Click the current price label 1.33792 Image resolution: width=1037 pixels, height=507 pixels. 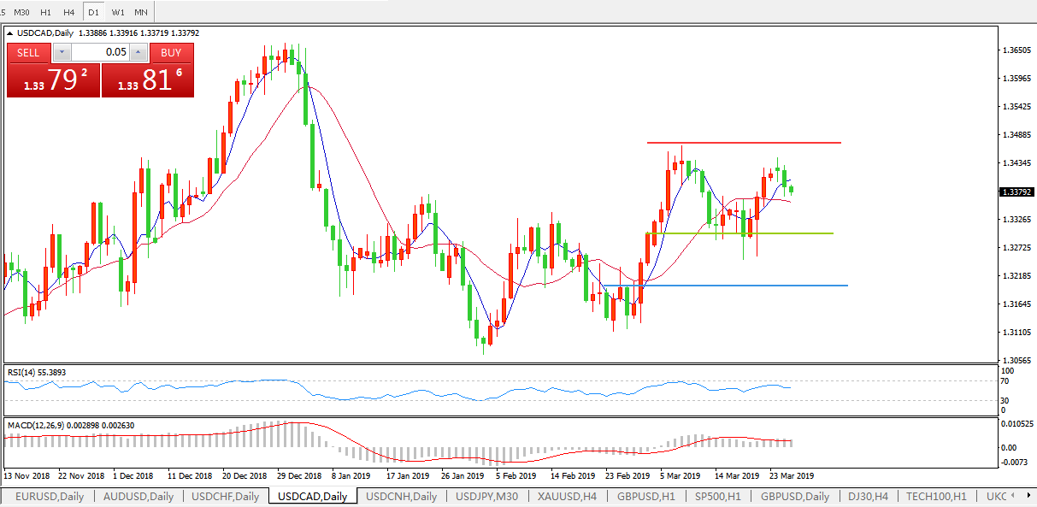point(1015,192)
